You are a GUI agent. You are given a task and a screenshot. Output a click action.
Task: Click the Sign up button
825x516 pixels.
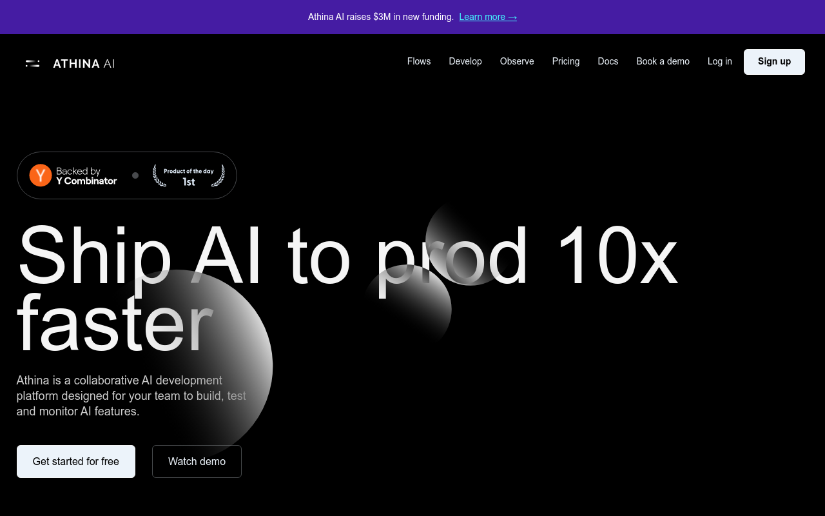[774, 62]
